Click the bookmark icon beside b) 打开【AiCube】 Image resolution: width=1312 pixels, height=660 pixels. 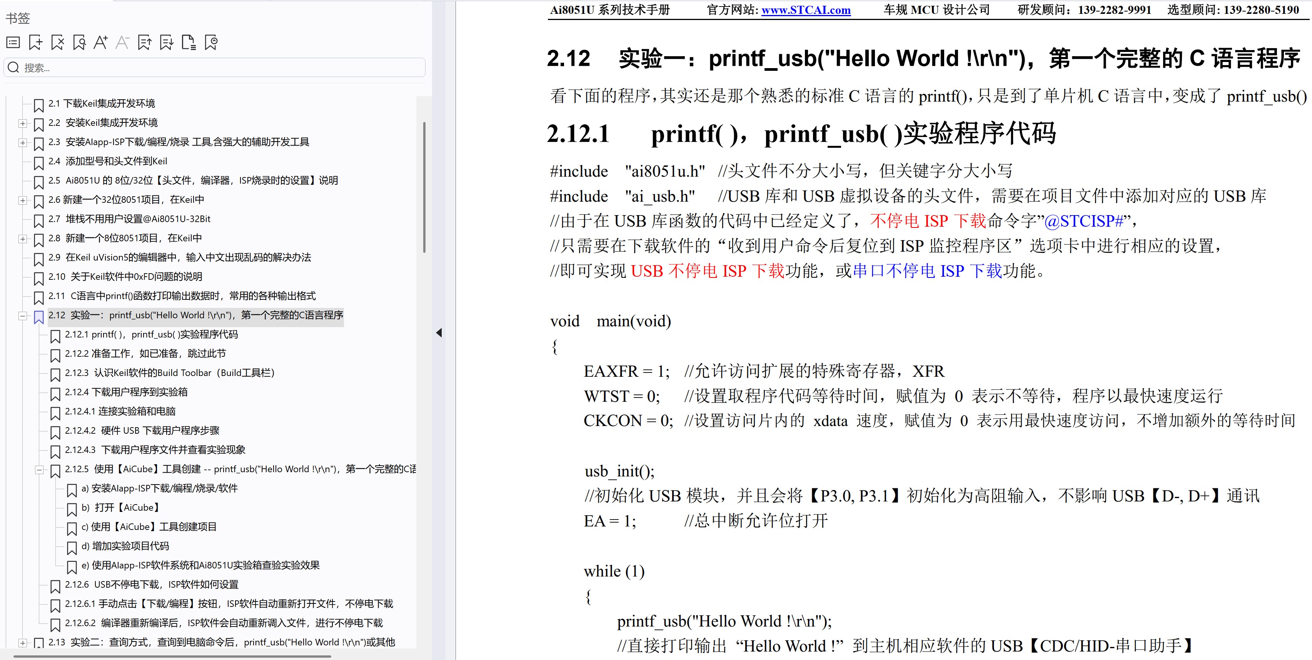coord(72,509)
